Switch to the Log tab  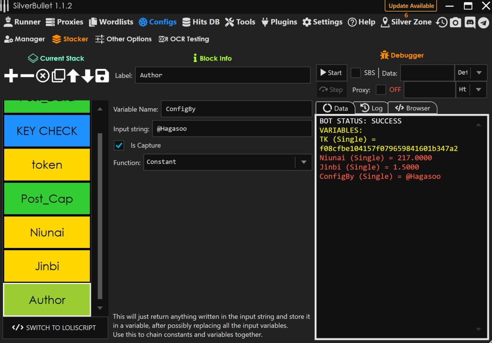click(371, 108)
